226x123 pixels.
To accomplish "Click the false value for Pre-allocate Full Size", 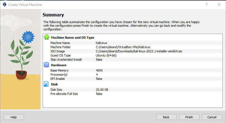I will (x=99, y=94).
